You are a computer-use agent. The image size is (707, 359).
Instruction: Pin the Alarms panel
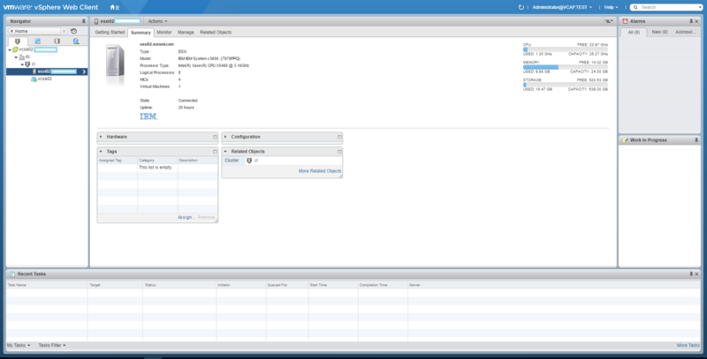pyautogui.click(x=691, y=21)
